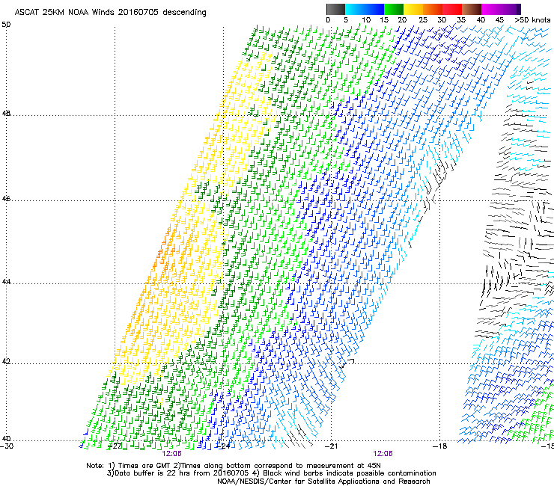Click the note about black wind barbs contamination
This screenshot has height=486, width=554.
(x=344, y=473)
